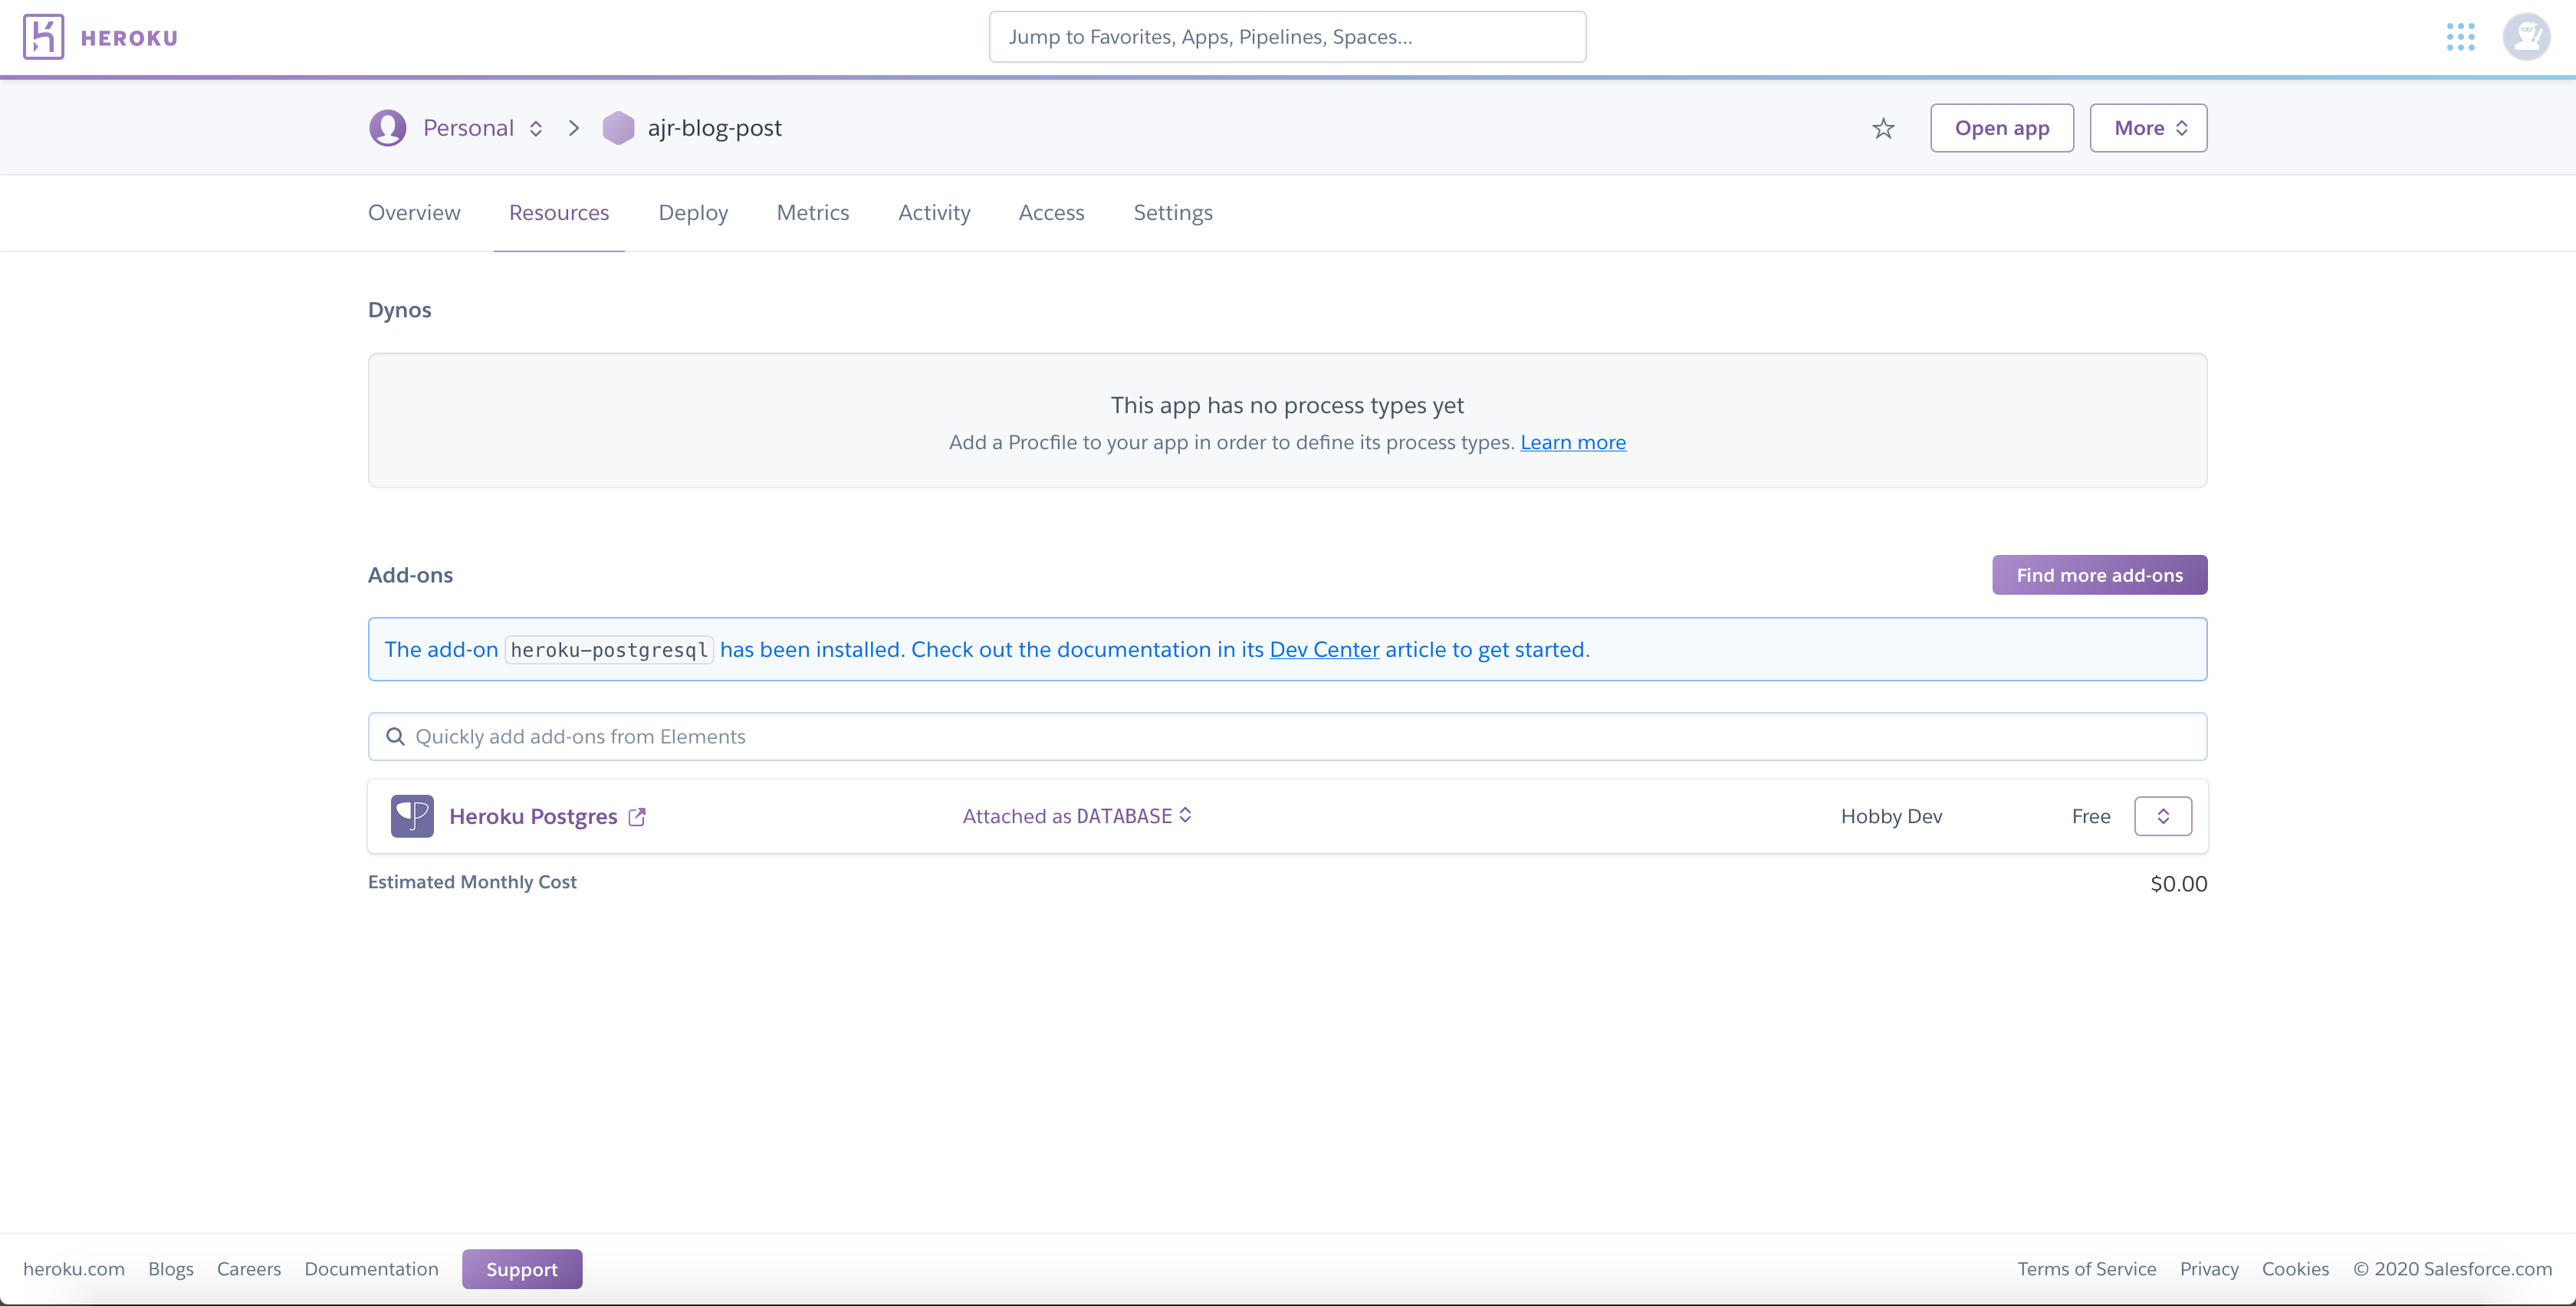Click the Heroku Postgres add-on icon
2576x1306 pixels.
point(411,815)
